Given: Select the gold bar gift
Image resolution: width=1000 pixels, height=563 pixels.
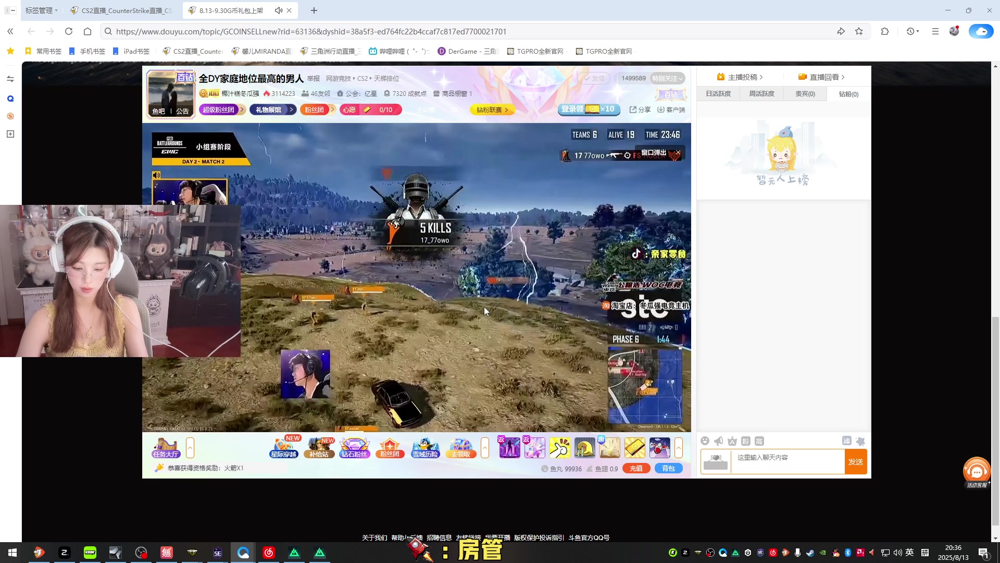Looking at the screenshot, I should [x=634, y=448].
